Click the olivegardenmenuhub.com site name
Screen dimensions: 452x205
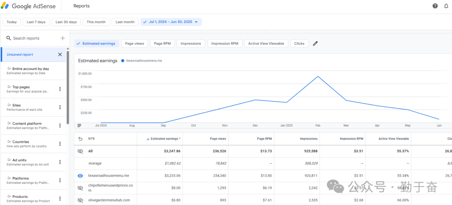109,200
